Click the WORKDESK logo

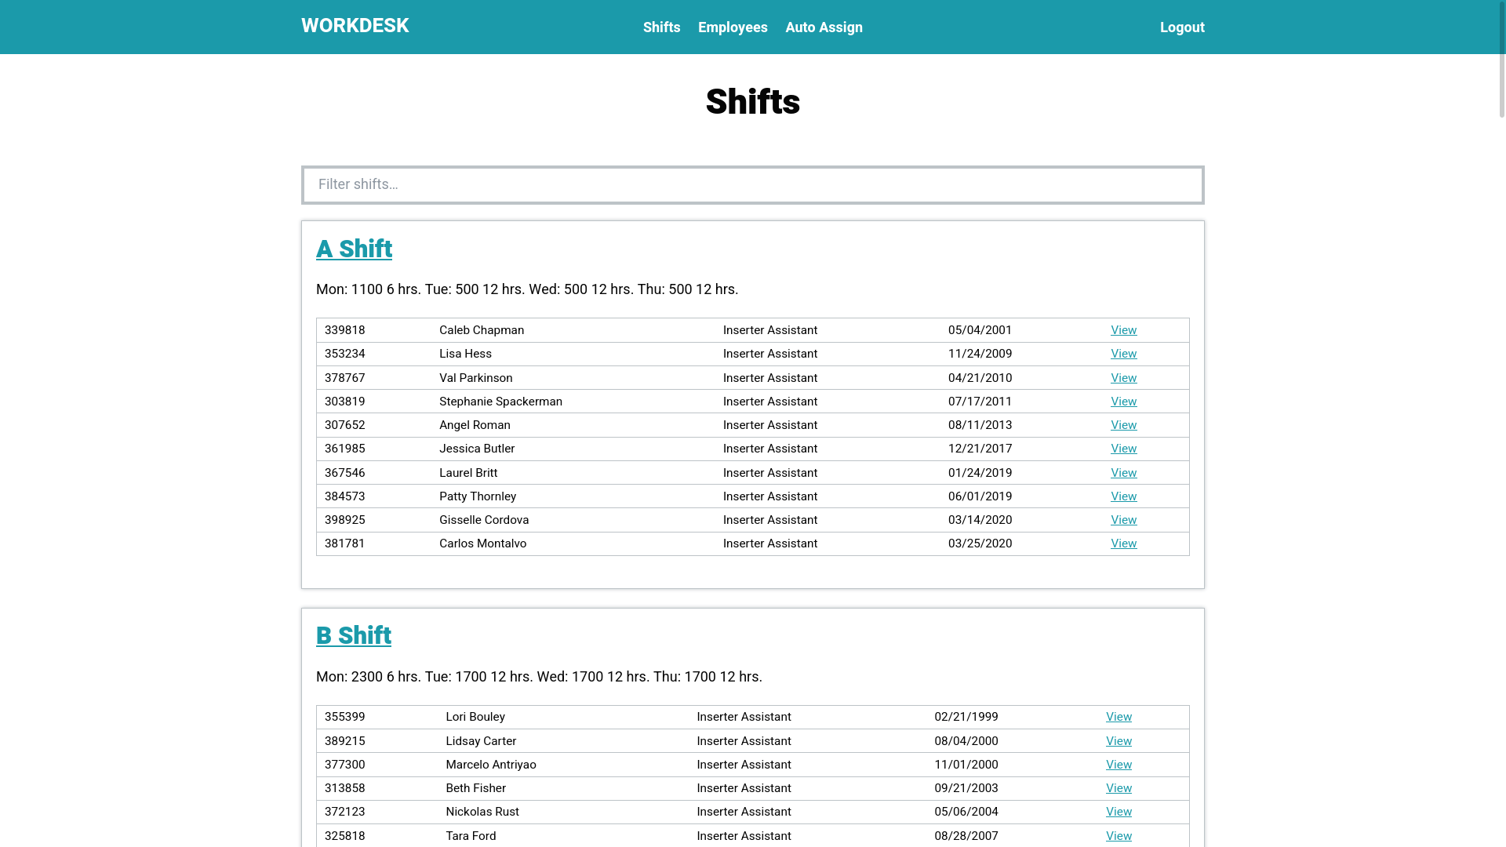tap(355, 26)
